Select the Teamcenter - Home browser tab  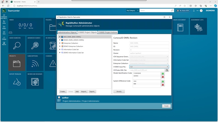[x=23, y=2]
